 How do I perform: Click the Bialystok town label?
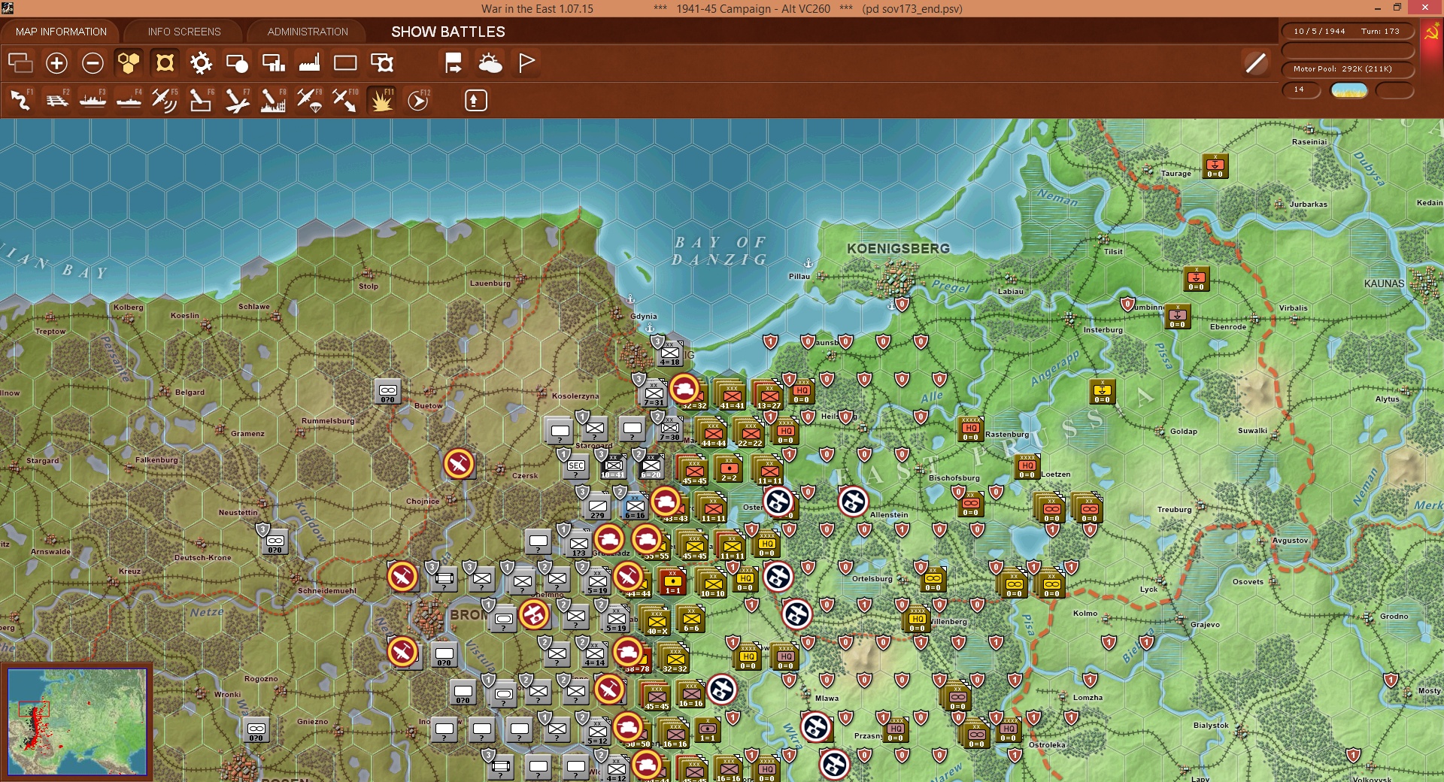pyautogui.click(x=1211, y=726)
